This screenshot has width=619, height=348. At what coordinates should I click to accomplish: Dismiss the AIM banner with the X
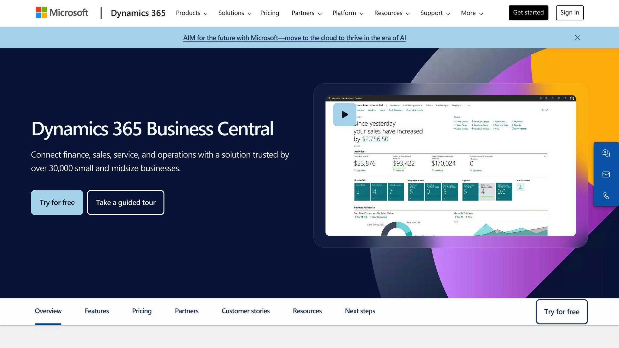pos(577,37)
